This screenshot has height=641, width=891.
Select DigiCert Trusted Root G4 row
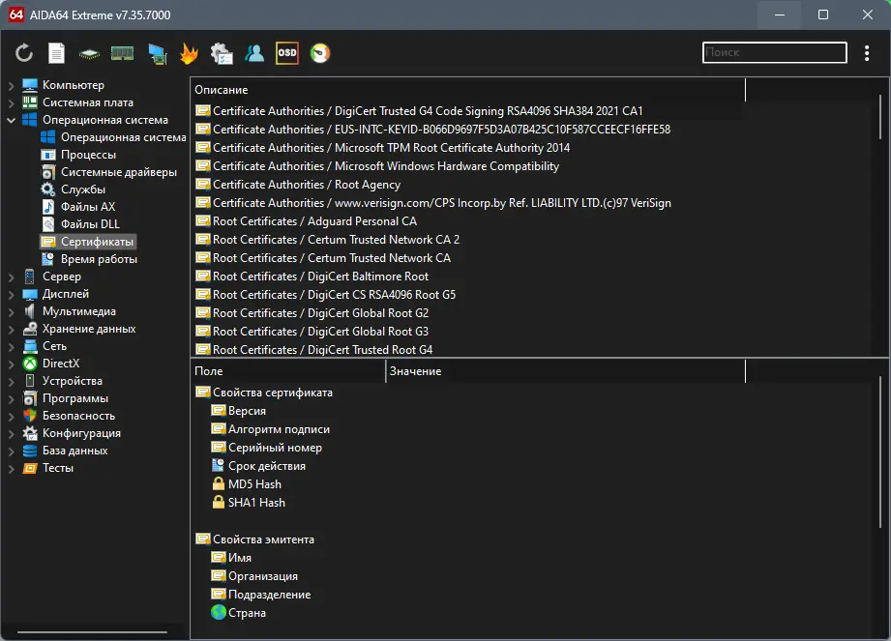[313, 350]
